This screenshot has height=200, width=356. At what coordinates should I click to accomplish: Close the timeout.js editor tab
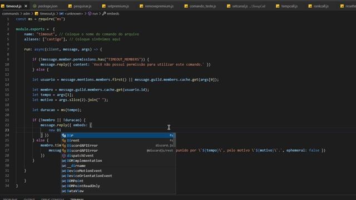tap(26, 6)
